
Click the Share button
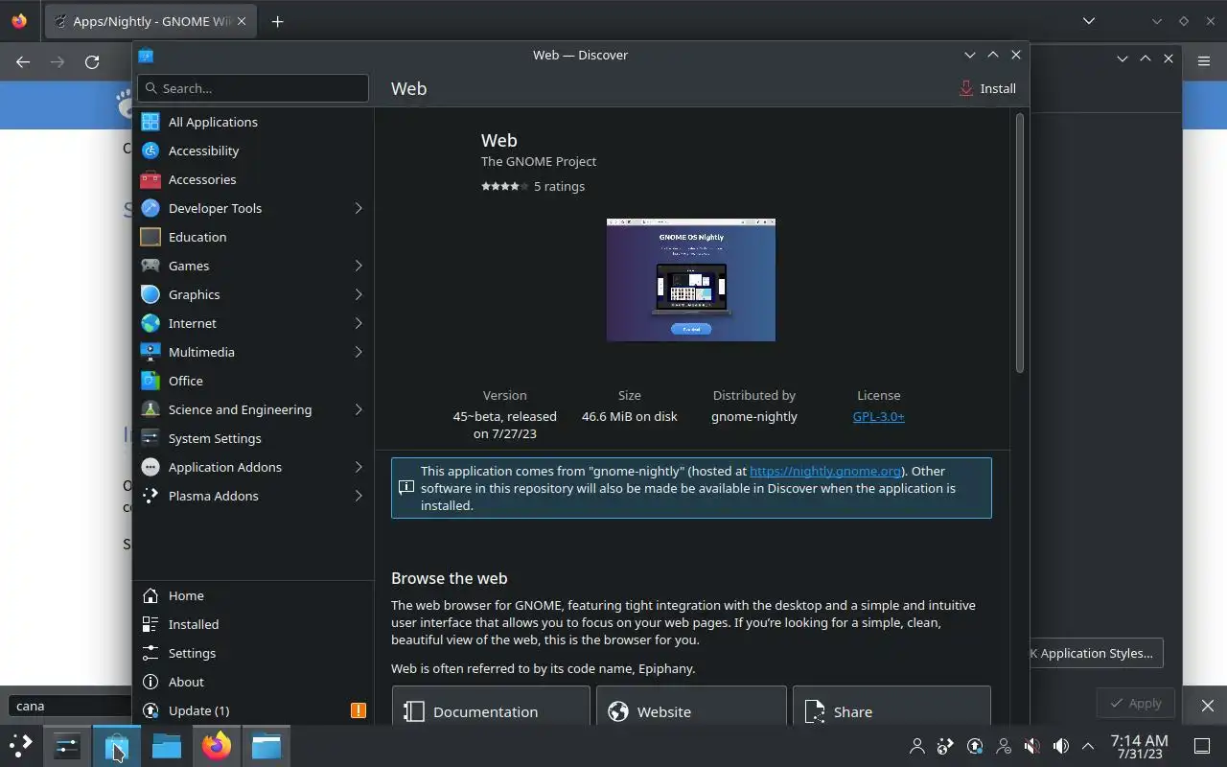point(891,708)
